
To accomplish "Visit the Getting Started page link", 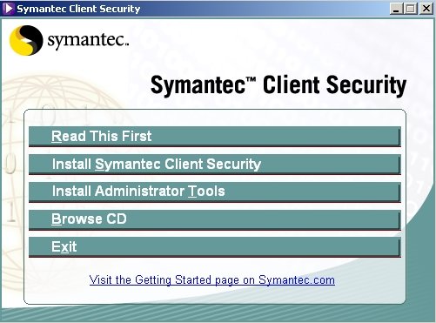I will (212, 280).
